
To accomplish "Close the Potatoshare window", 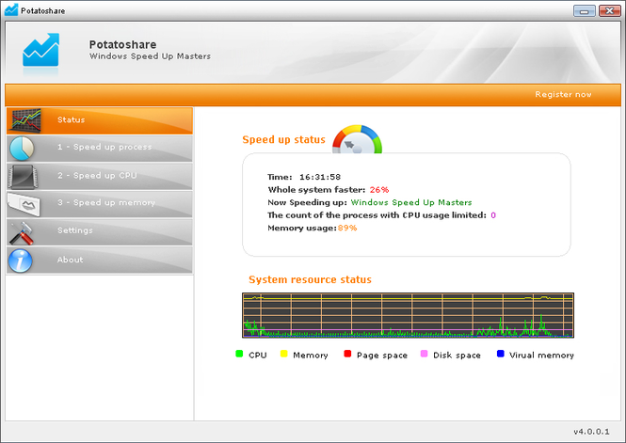I will click(x=609, y=10).
